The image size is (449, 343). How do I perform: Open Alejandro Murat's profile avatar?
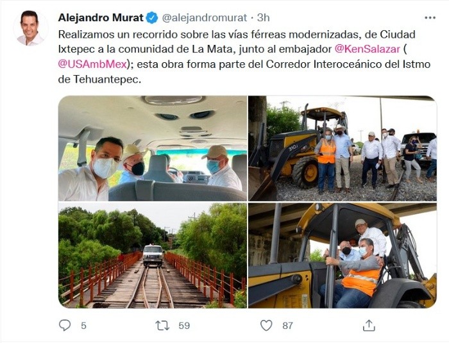pos(30,28)
